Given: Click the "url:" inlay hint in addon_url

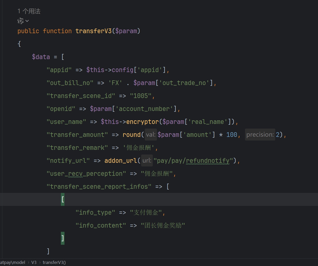Looking at the screenshot, I should [147, 161].
